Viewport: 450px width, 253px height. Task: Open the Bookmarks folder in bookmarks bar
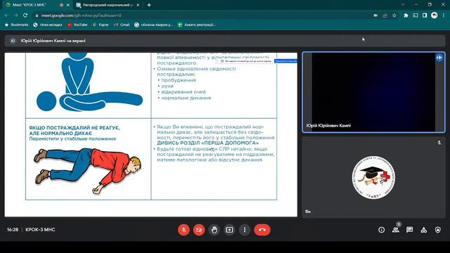coord(16,25)
